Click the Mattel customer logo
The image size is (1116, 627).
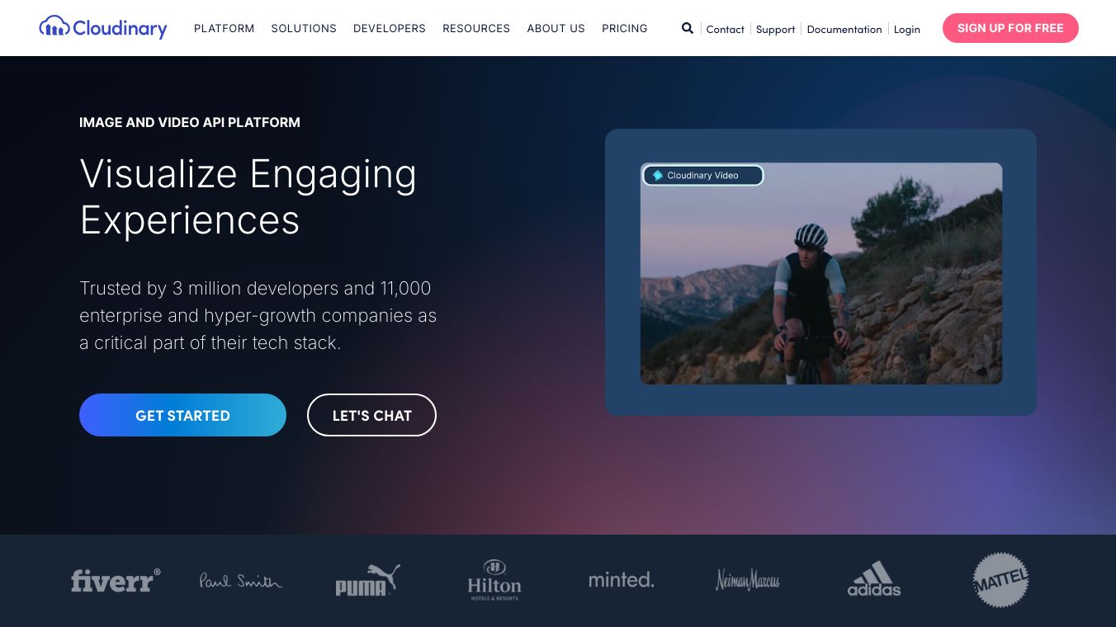coord(1001,580)
